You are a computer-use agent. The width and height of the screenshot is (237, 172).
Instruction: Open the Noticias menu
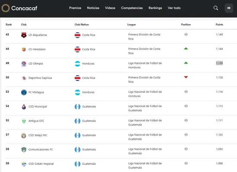93,8
